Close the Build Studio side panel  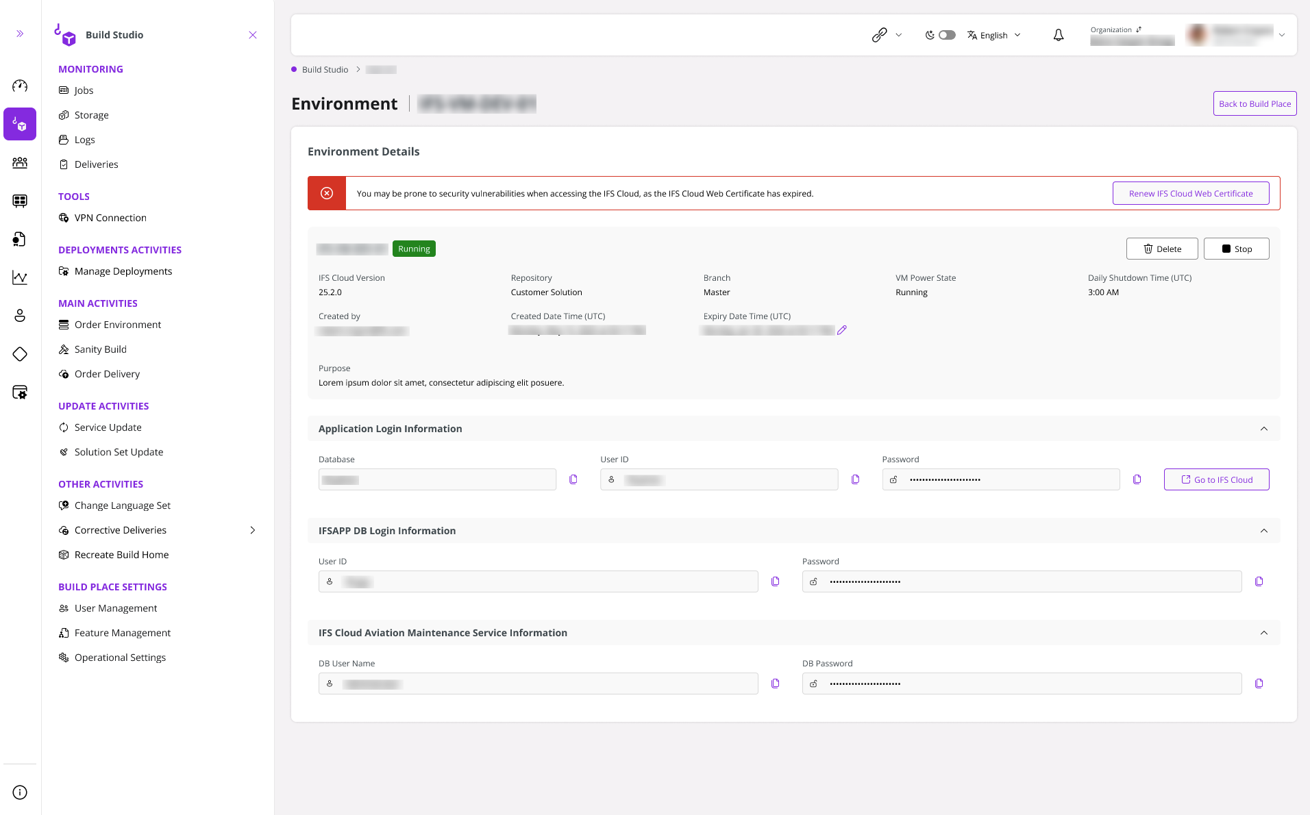click(x=253, y=35)
